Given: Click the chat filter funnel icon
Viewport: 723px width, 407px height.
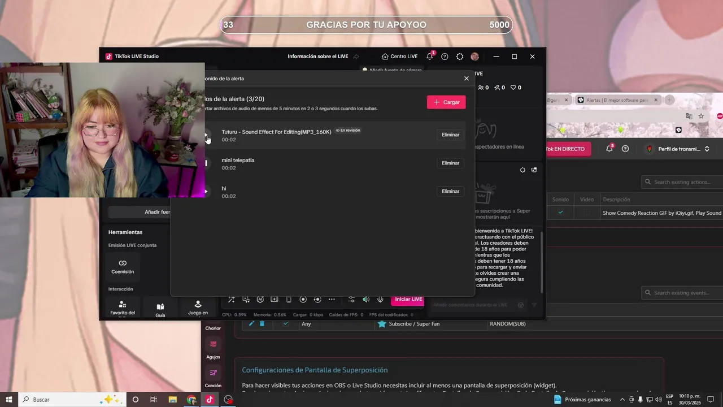Looking at the screenshot, I should pos(534,305).
